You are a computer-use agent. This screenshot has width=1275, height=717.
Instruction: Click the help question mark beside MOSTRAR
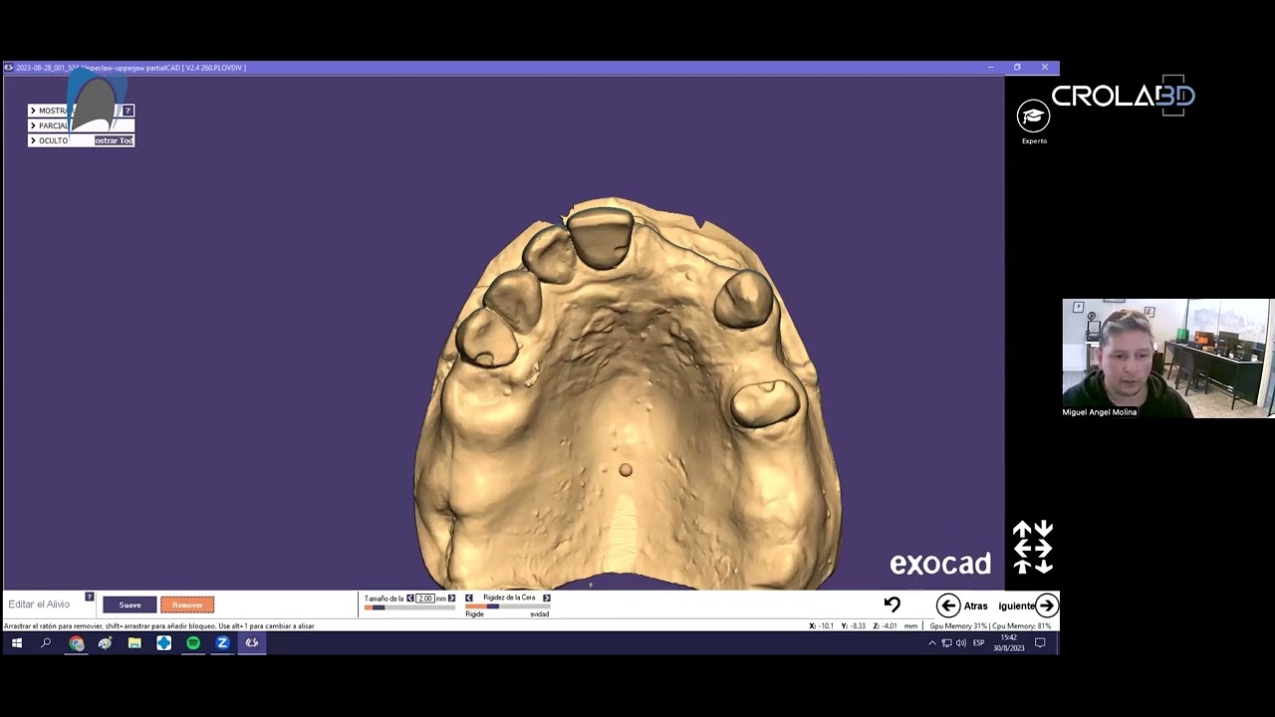127,111
